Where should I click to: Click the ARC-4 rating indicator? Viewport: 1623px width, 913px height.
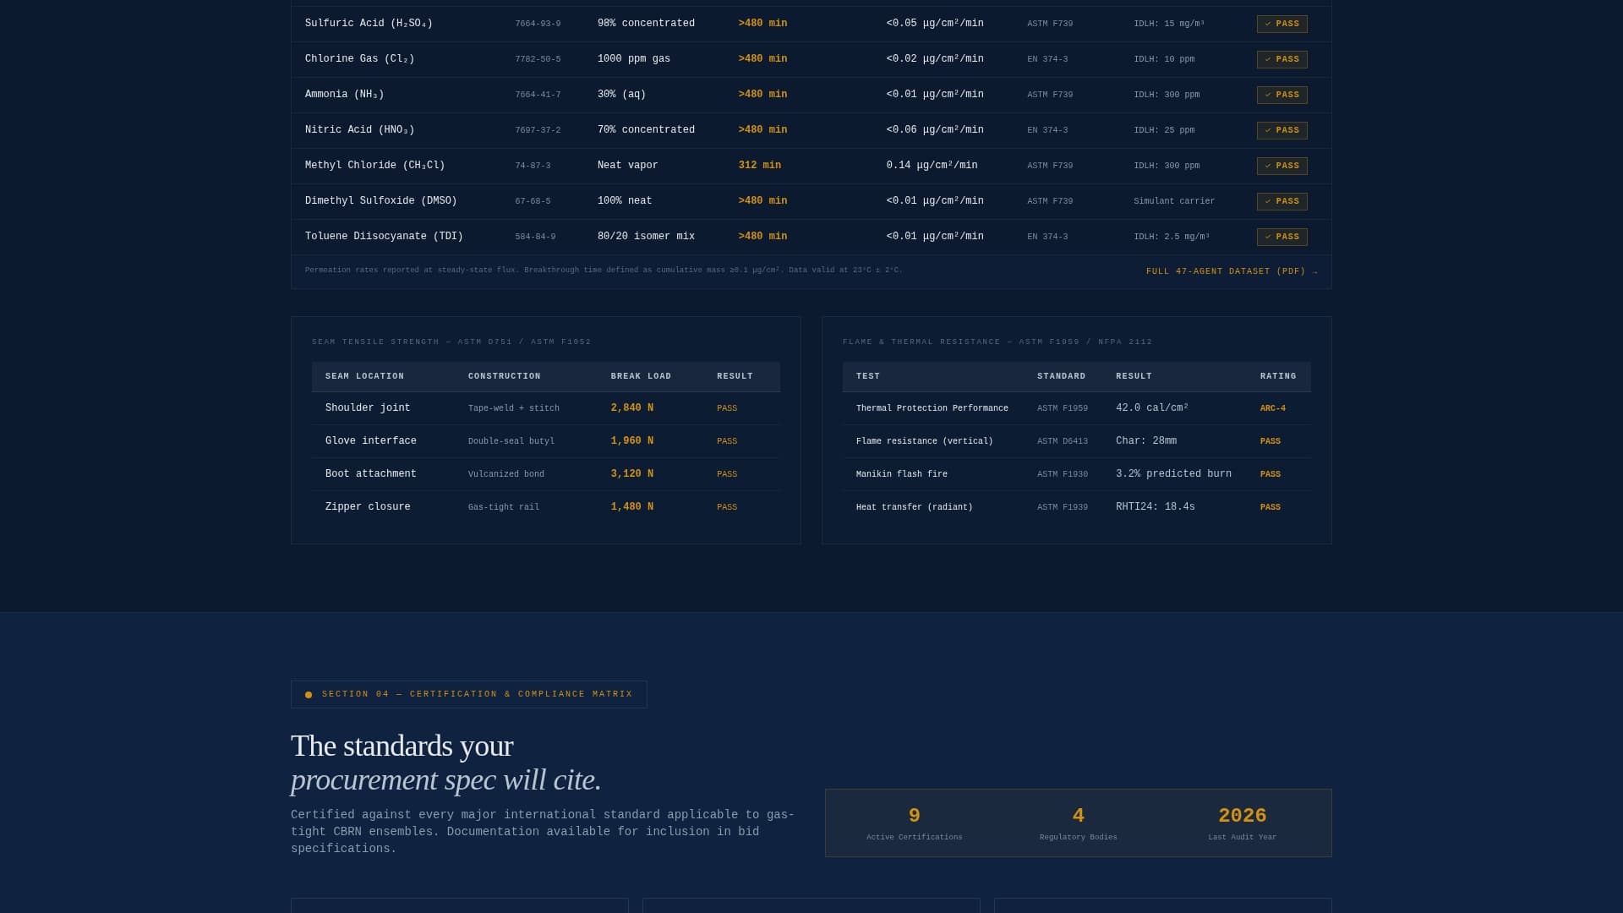tap(1273, 407)
